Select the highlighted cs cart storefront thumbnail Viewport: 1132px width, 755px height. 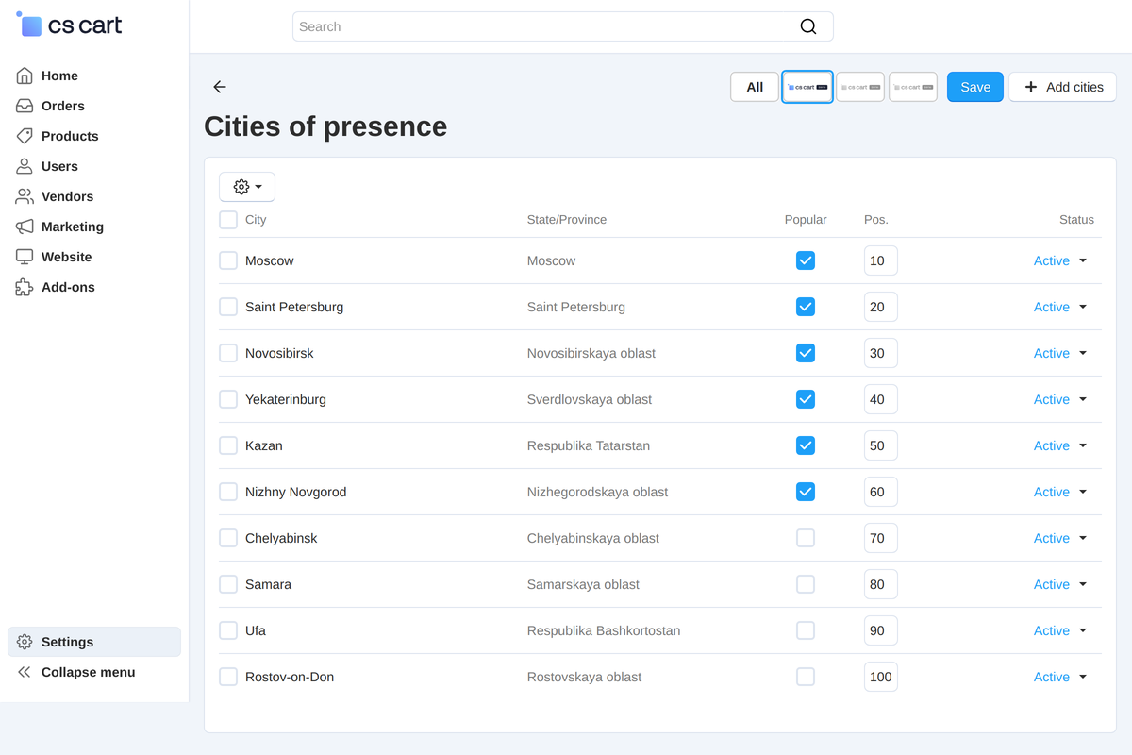[807, 87]
